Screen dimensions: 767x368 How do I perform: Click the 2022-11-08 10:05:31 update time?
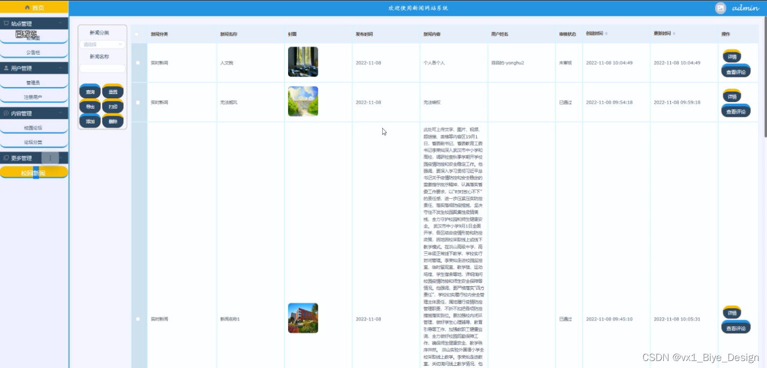[677, 319]
